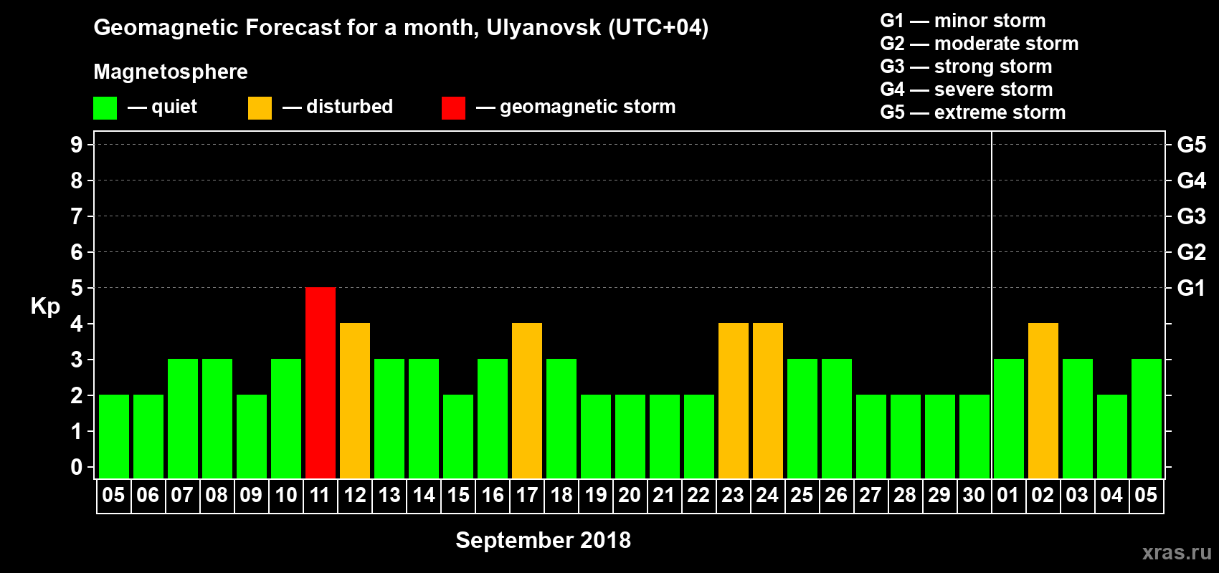Click the 'G3 — strong storm' legend line
1219x573 pixels.
(x=966, y=67)
